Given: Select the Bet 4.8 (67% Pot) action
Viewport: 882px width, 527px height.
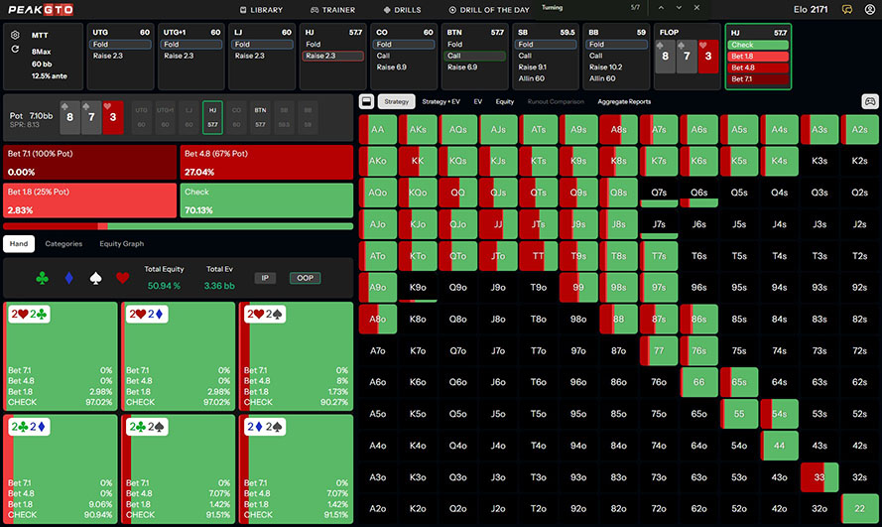Looking at the screenshot, I should coord(267,162).
